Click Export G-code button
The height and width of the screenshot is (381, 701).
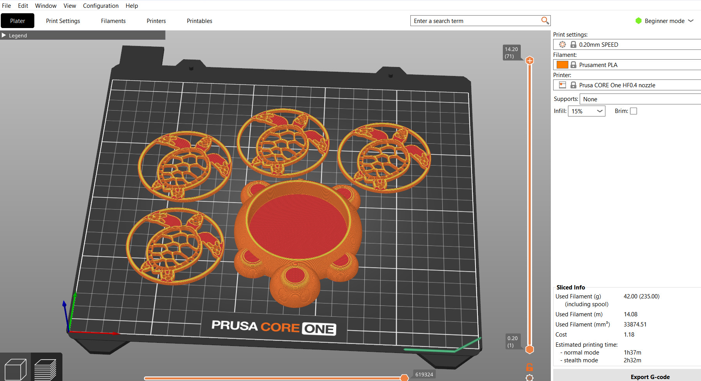[650, 377]
